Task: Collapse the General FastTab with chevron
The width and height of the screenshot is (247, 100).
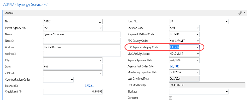Action: [x=244, y=13]
